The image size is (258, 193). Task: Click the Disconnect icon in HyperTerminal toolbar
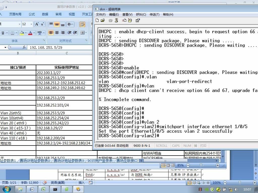point(116,20)
